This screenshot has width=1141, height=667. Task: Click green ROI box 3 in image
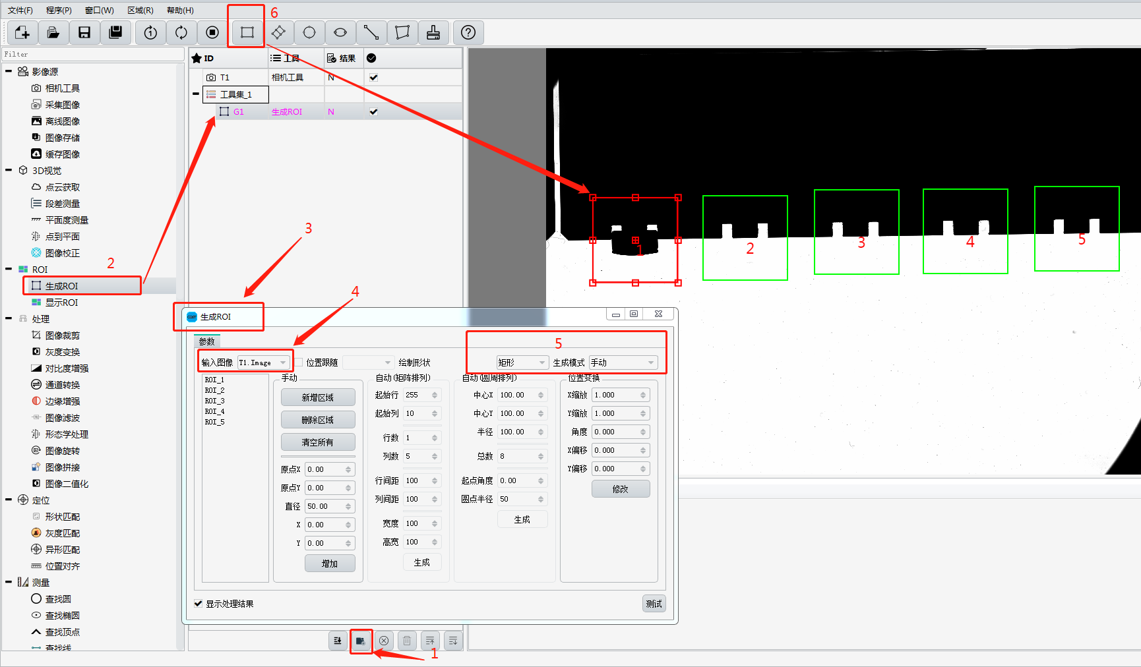(857, 232)
